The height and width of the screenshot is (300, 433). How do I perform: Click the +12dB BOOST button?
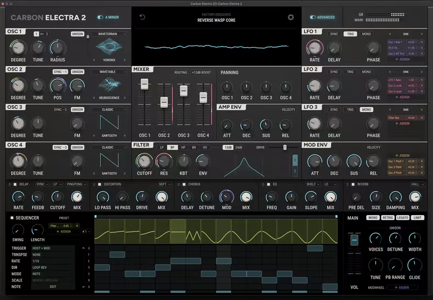point(201,72)
